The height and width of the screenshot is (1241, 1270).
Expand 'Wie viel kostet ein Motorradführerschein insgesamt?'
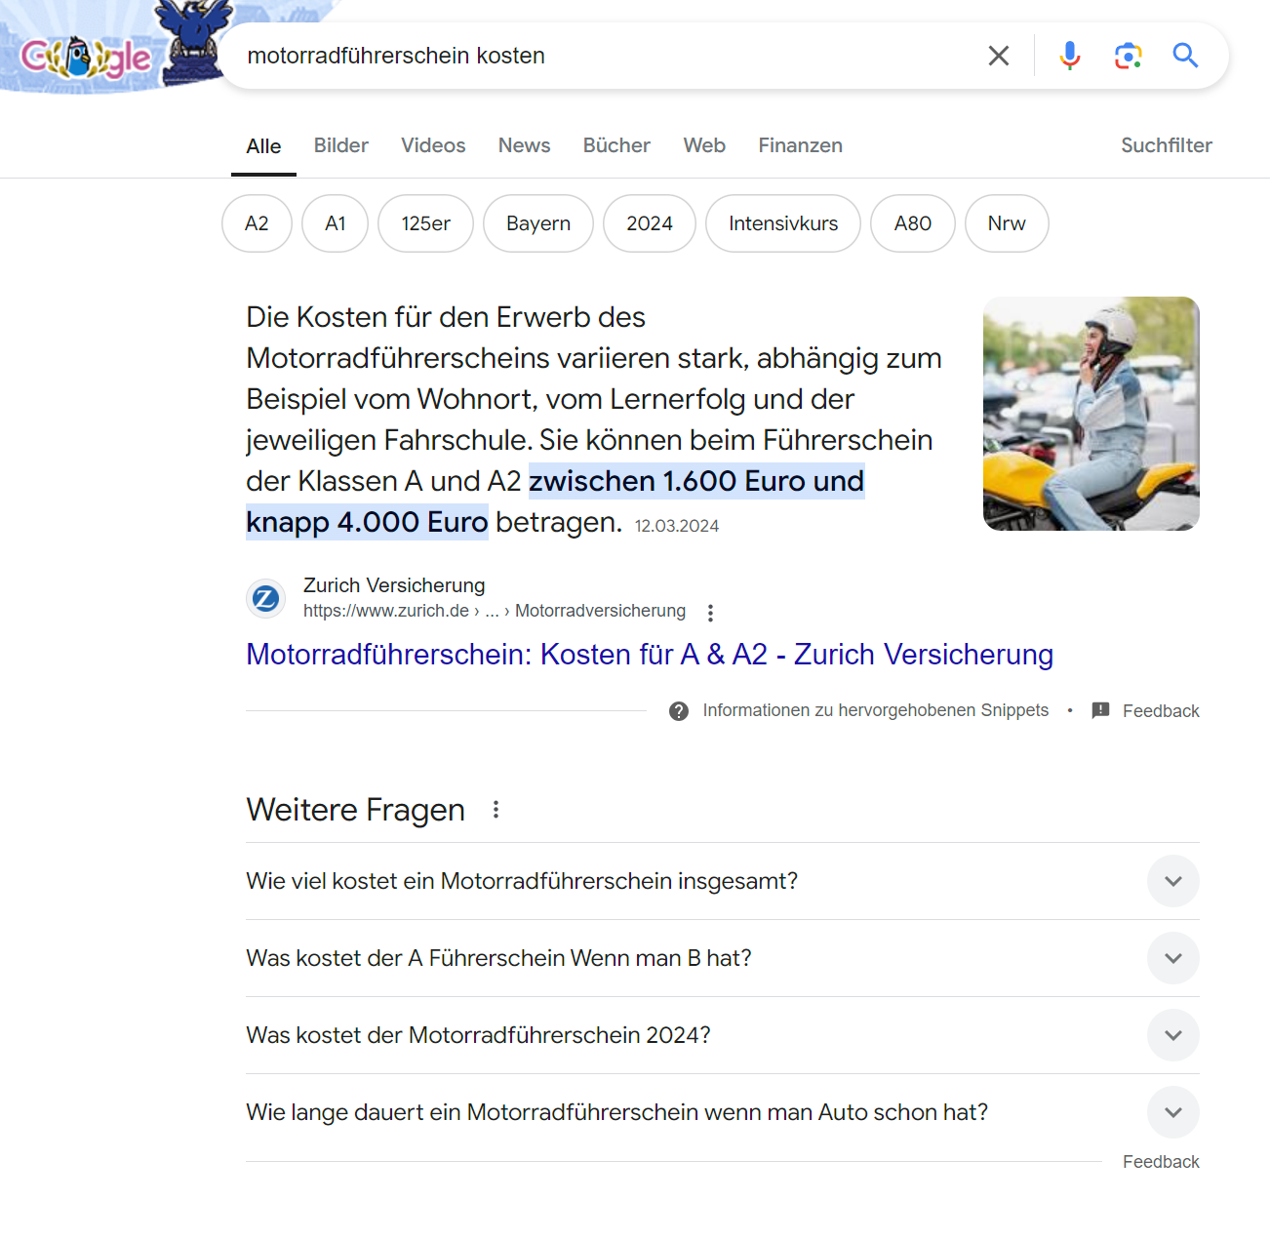pos(1172,881)
